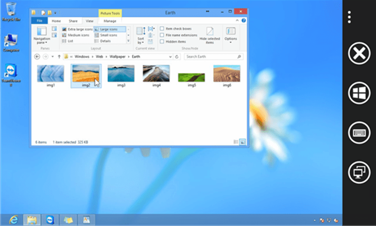This screenshot has width=376, height=226.
Task: Open Quick Access Toolbar customize dropdown
Action: [55, 13]
